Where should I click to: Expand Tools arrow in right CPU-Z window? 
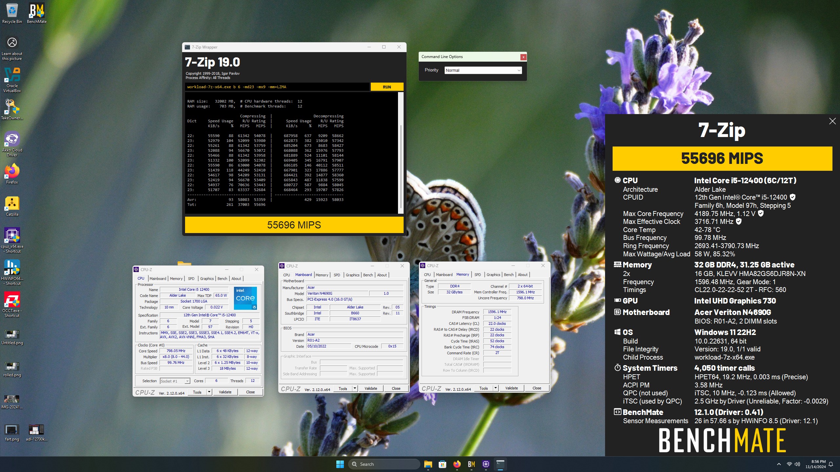point(495,388)
